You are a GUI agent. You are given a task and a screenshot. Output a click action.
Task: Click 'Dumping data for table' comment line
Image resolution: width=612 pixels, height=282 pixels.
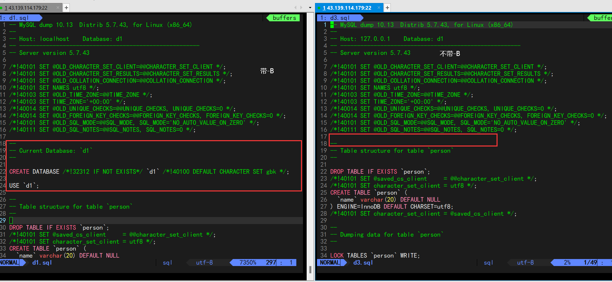[387, 235]
